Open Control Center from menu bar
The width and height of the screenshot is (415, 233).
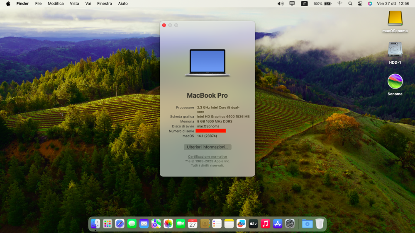click(x=360, y=3)
